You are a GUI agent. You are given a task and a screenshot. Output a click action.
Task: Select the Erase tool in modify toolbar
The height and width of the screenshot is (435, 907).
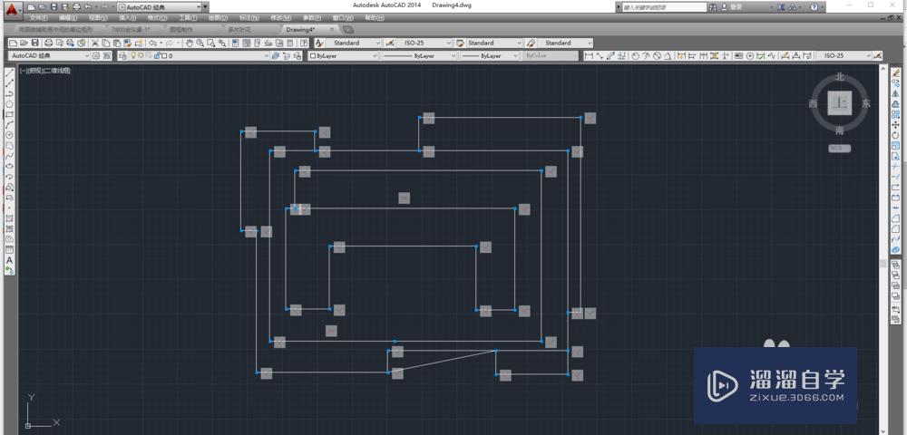[x=895, y=72]
